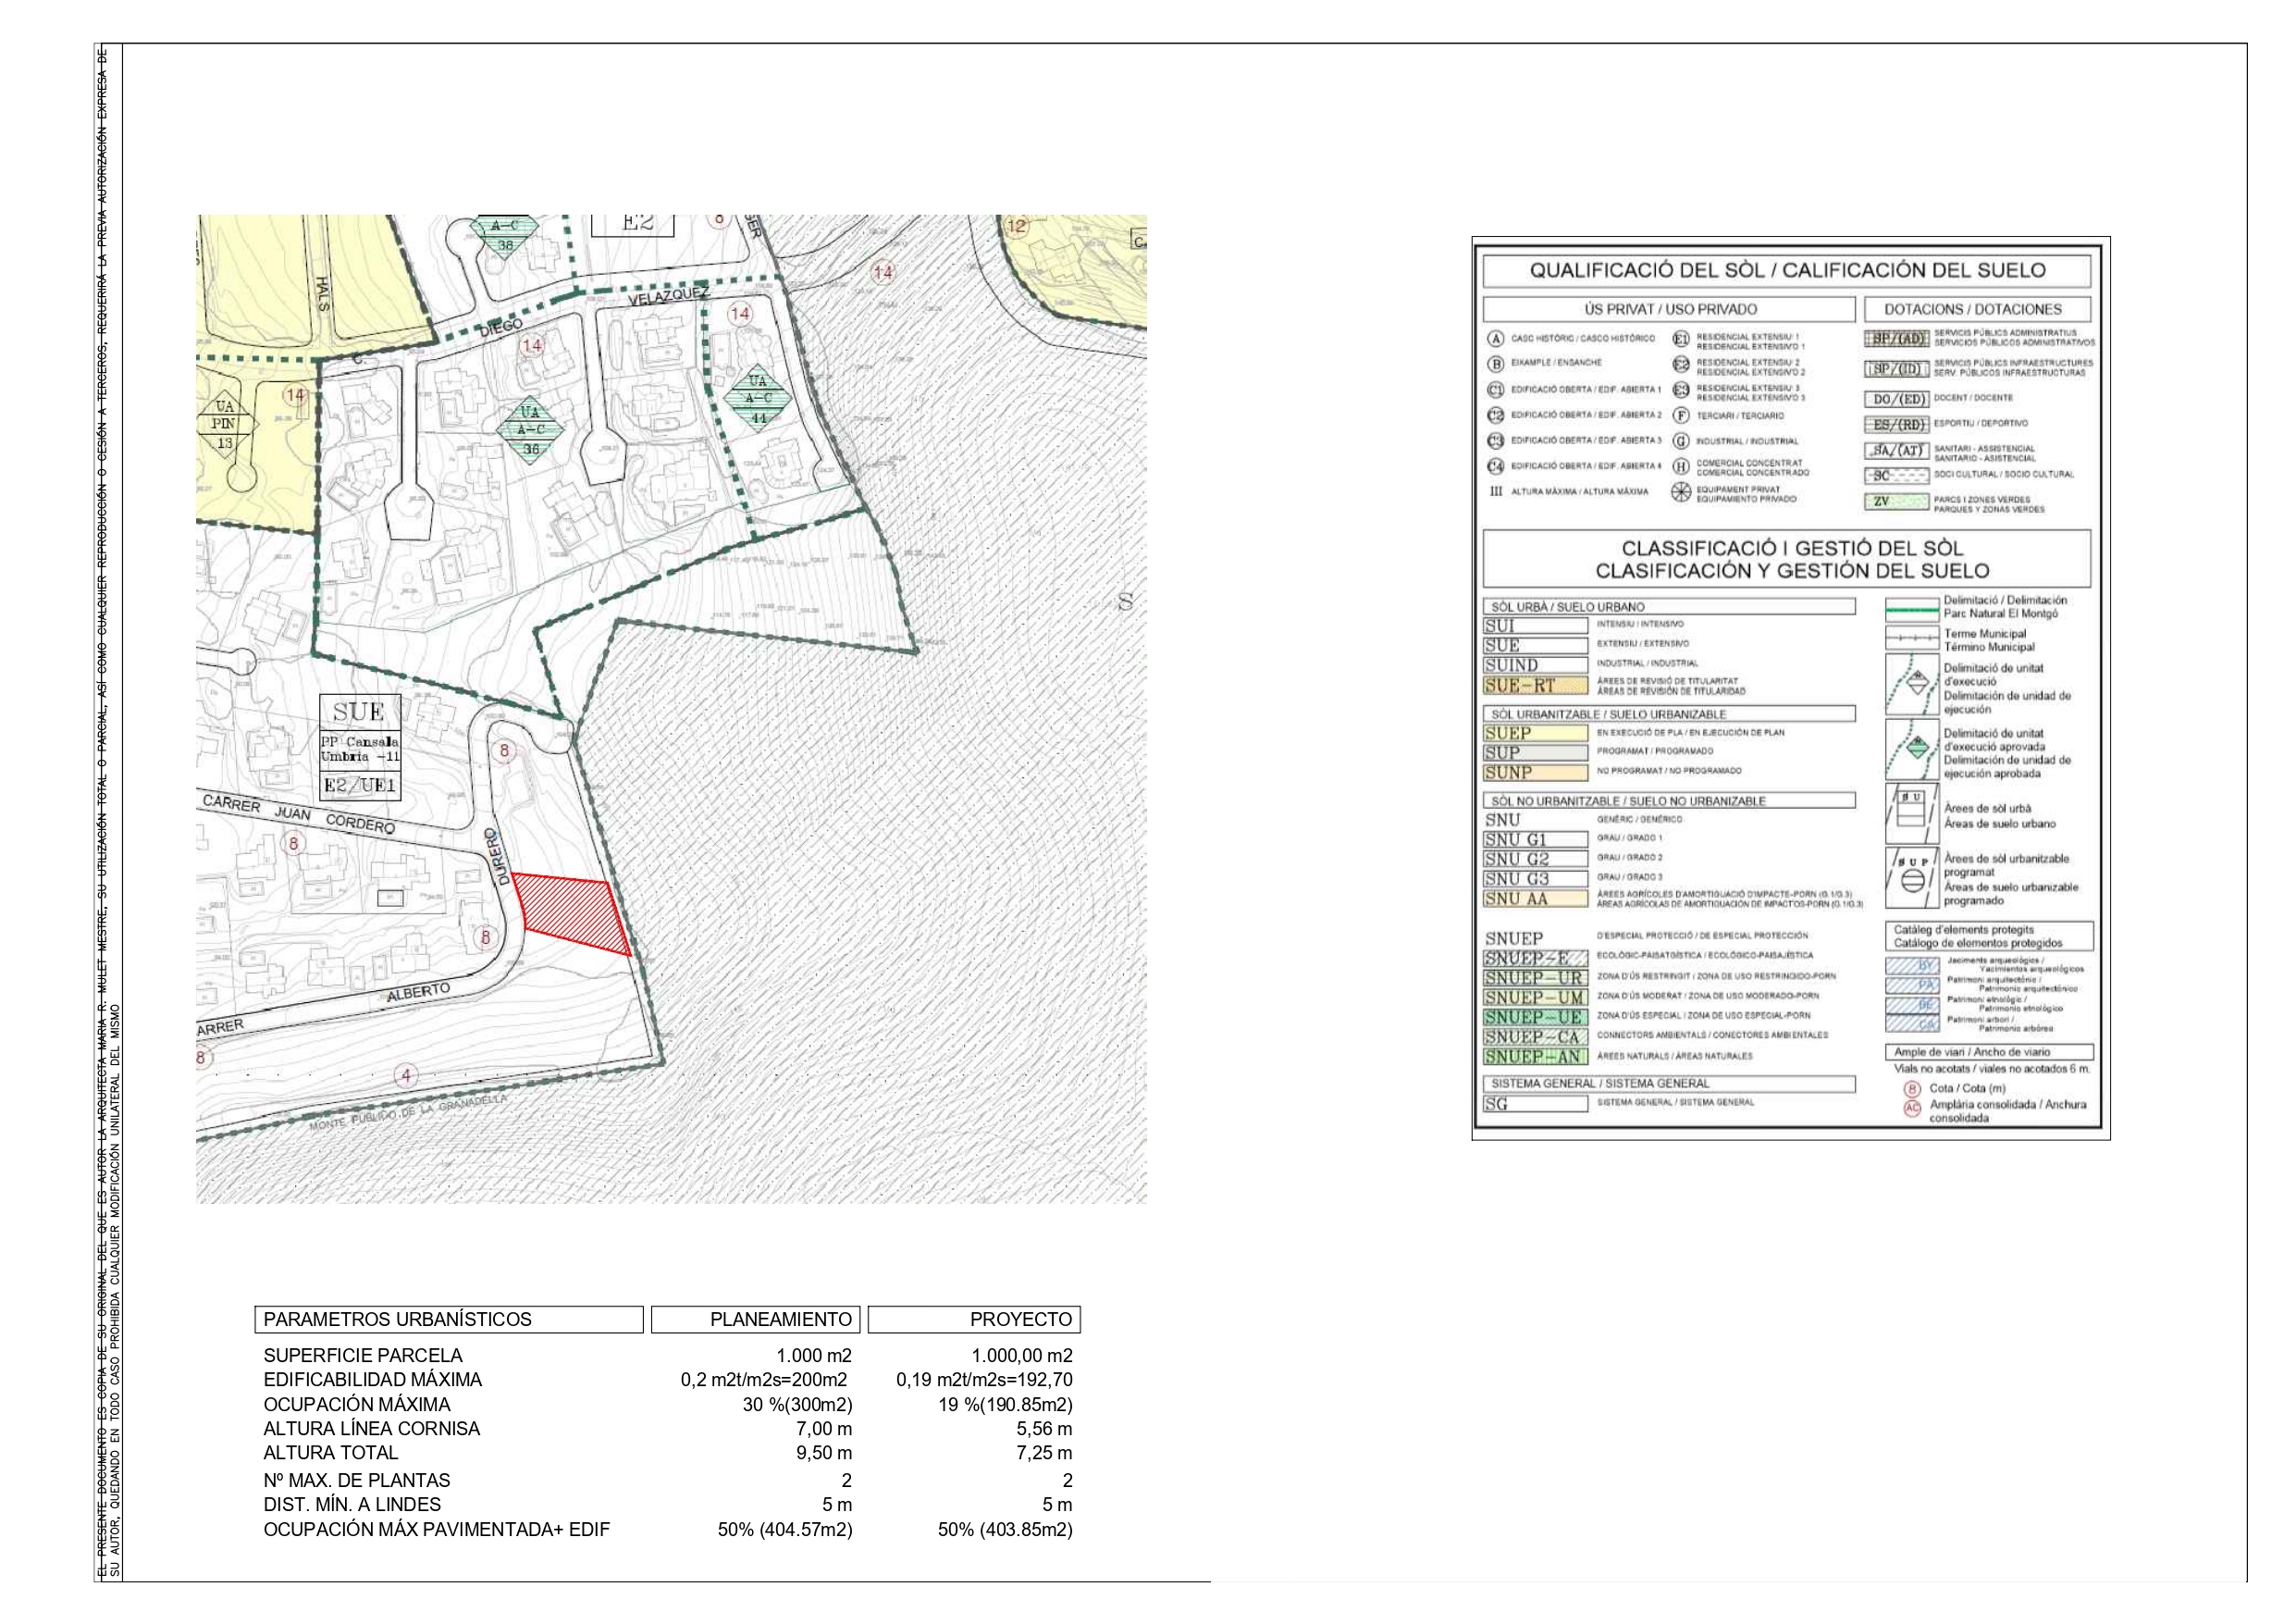Screen dimensions: 2296x1624
Task: Select the Àrees de sòl urbanitzable programat symbol
Action: 1911,878
